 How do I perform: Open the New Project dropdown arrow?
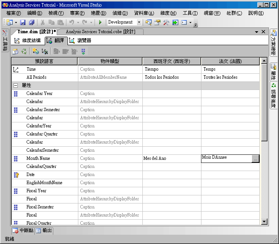coord(16,23)
